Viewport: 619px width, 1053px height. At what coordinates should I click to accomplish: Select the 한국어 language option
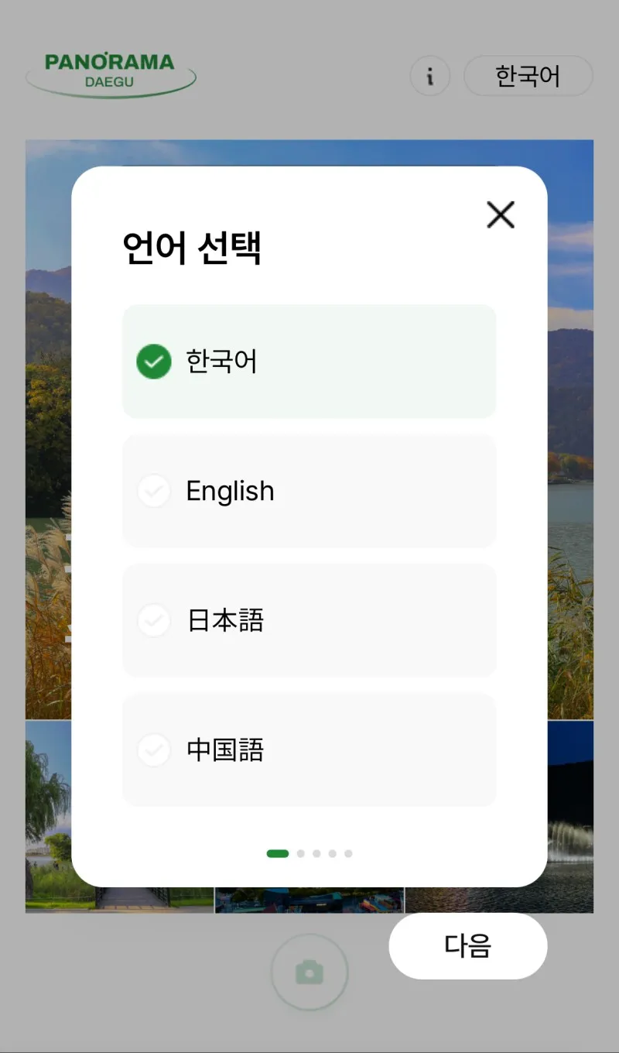[309, 362]
